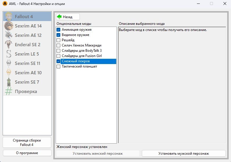Select the Sexrim LE 5 icon

pyautogui.click(x=9, y=54)
